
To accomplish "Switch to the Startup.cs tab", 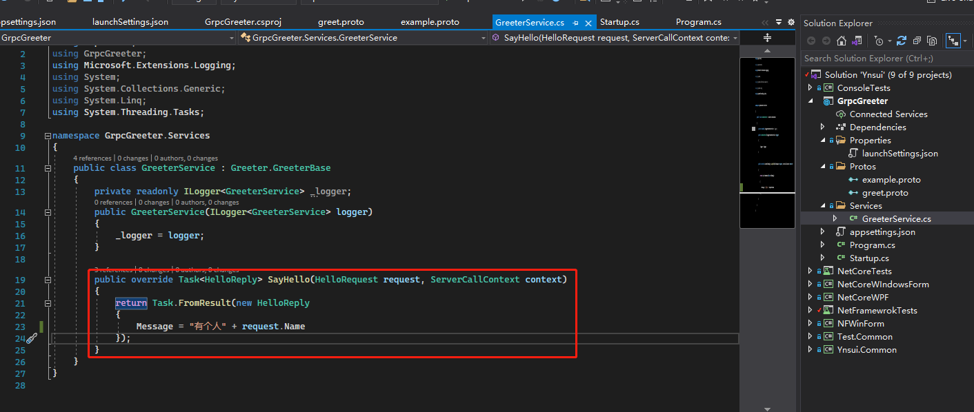I will [619, 22].
